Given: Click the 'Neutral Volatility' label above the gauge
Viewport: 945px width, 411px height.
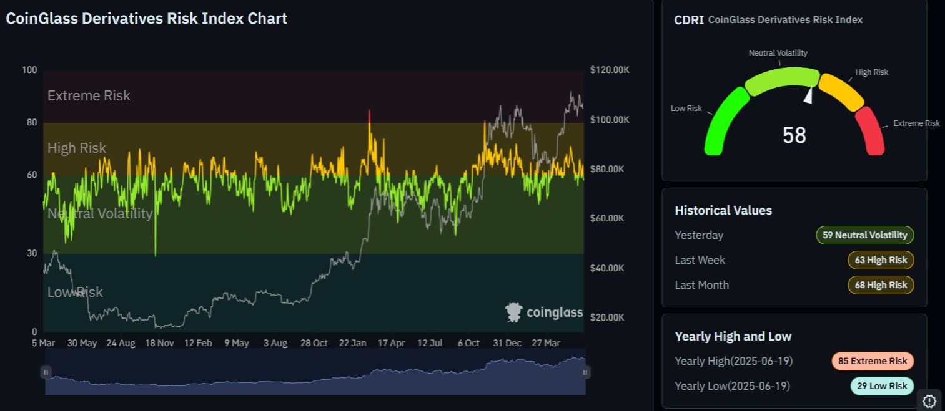Looking at the screenshot, I should [x=778, y=53].
